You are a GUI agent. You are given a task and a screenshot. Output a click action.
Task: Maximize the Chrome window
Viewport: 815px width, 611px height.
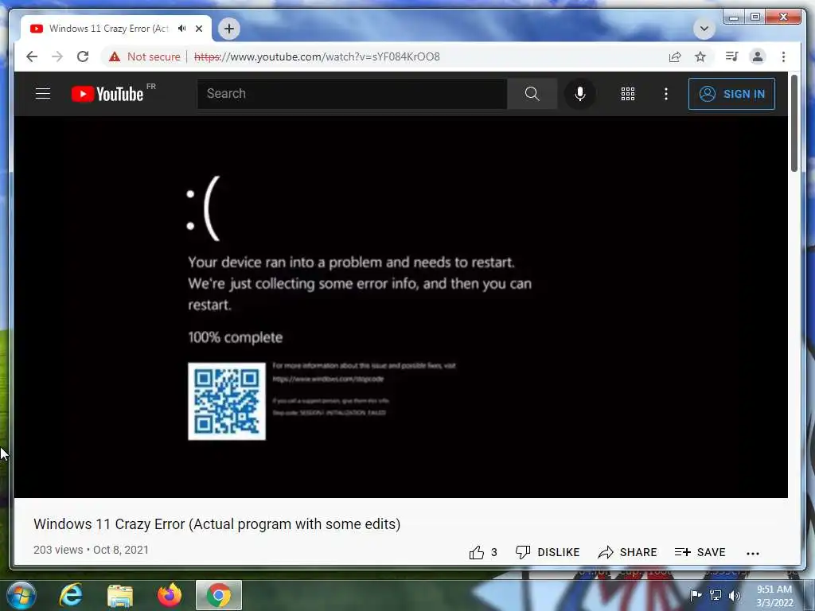(x=755, y=18)
